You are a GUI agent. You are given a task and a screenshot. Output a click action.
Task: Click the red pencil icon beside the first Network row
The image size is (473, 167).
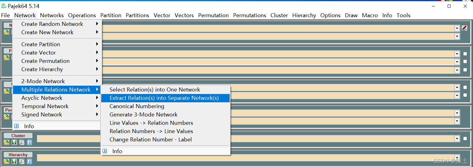pos(464,28)
